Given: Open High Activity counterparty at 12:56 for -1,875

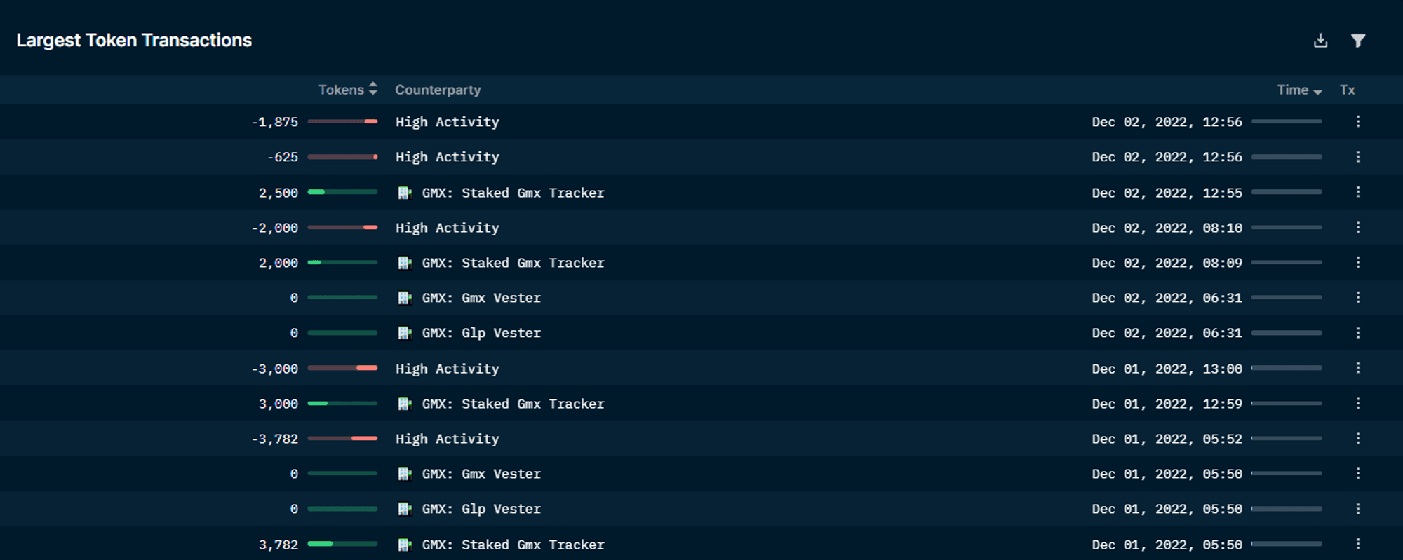Looking at the screenshot, I should pyautogui.click(x=447, y=122).
